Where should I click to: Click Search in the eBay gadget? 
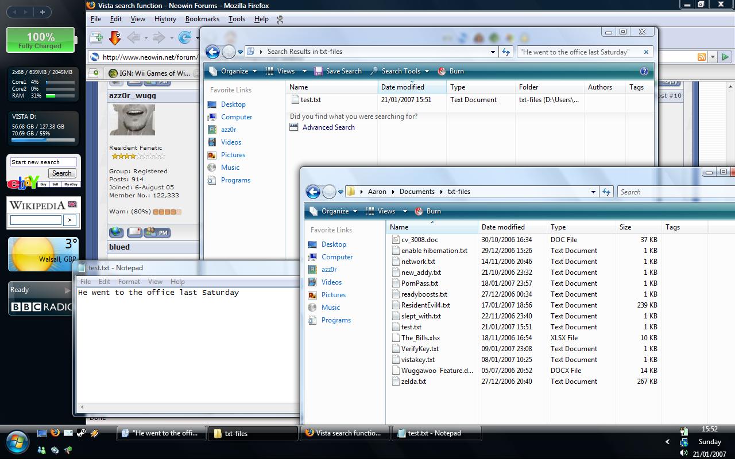pos(61,173)
